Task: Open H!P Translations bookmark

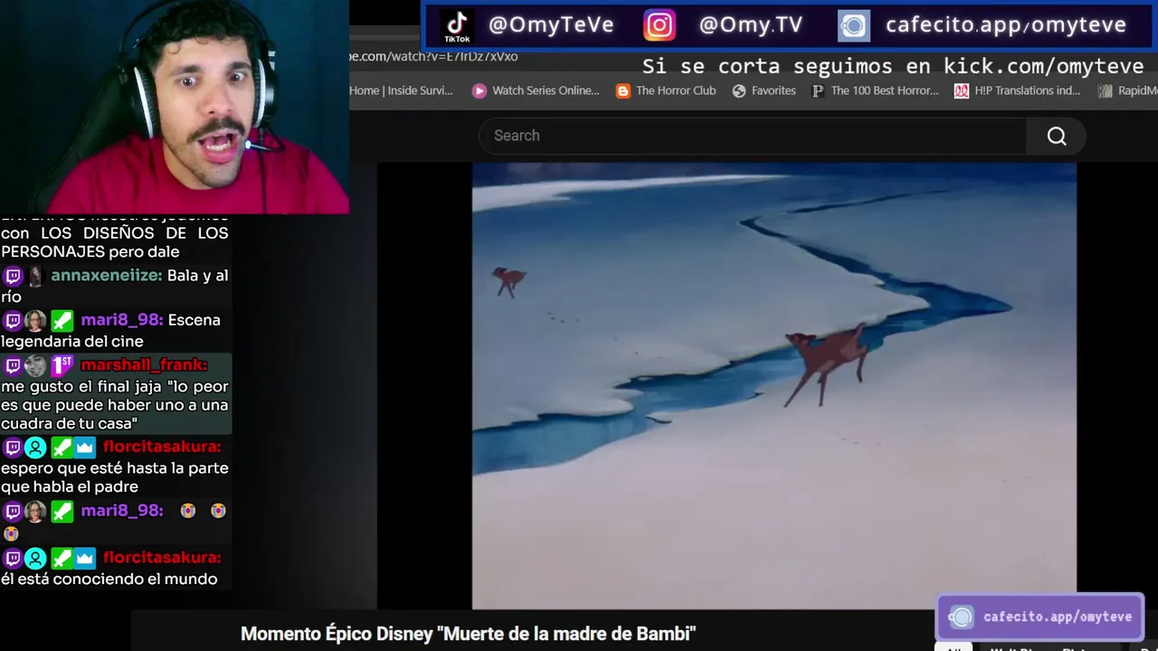Action: pos(1017,90)
